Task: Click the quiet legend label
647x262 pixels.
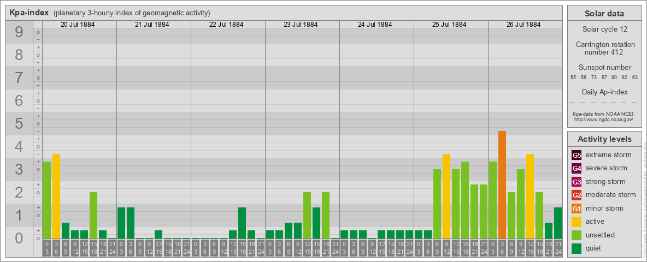Action: [x=595, y=248]
